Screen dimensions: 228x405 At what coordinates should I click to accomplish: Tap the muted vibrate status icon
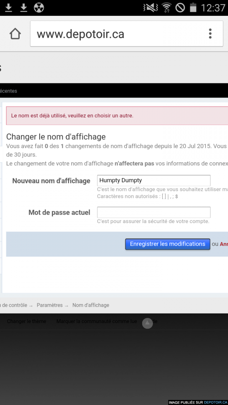150,7
